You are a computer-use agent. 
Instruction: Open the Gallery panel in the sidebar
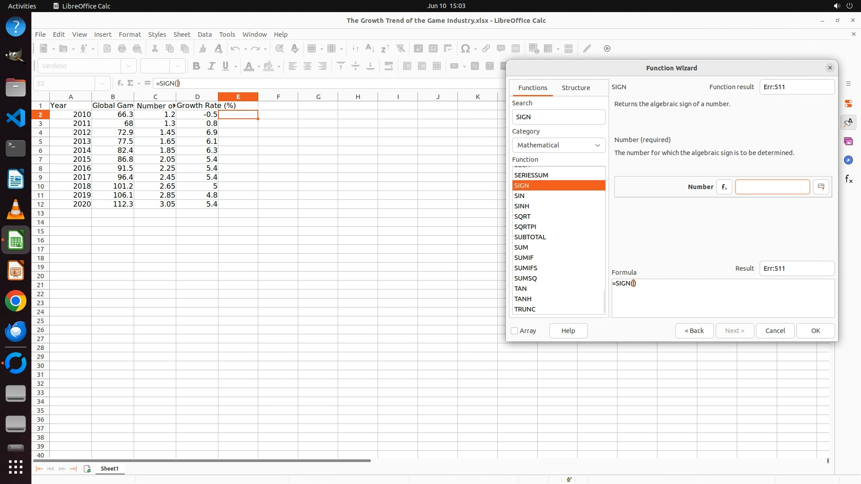pyautogui.click(x=848, y=141)
